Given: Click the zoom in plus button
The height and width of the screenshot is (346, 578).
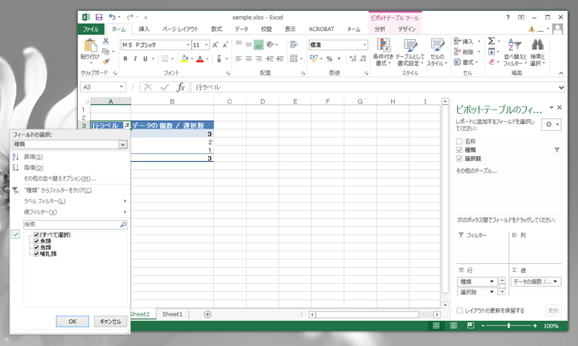Looking at the screenshot, I should [x=535, y=326].
